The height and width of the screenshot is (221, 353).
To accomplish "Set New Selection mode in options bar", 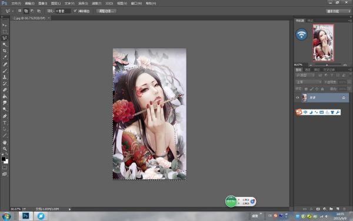I will (x=20, y=11).
